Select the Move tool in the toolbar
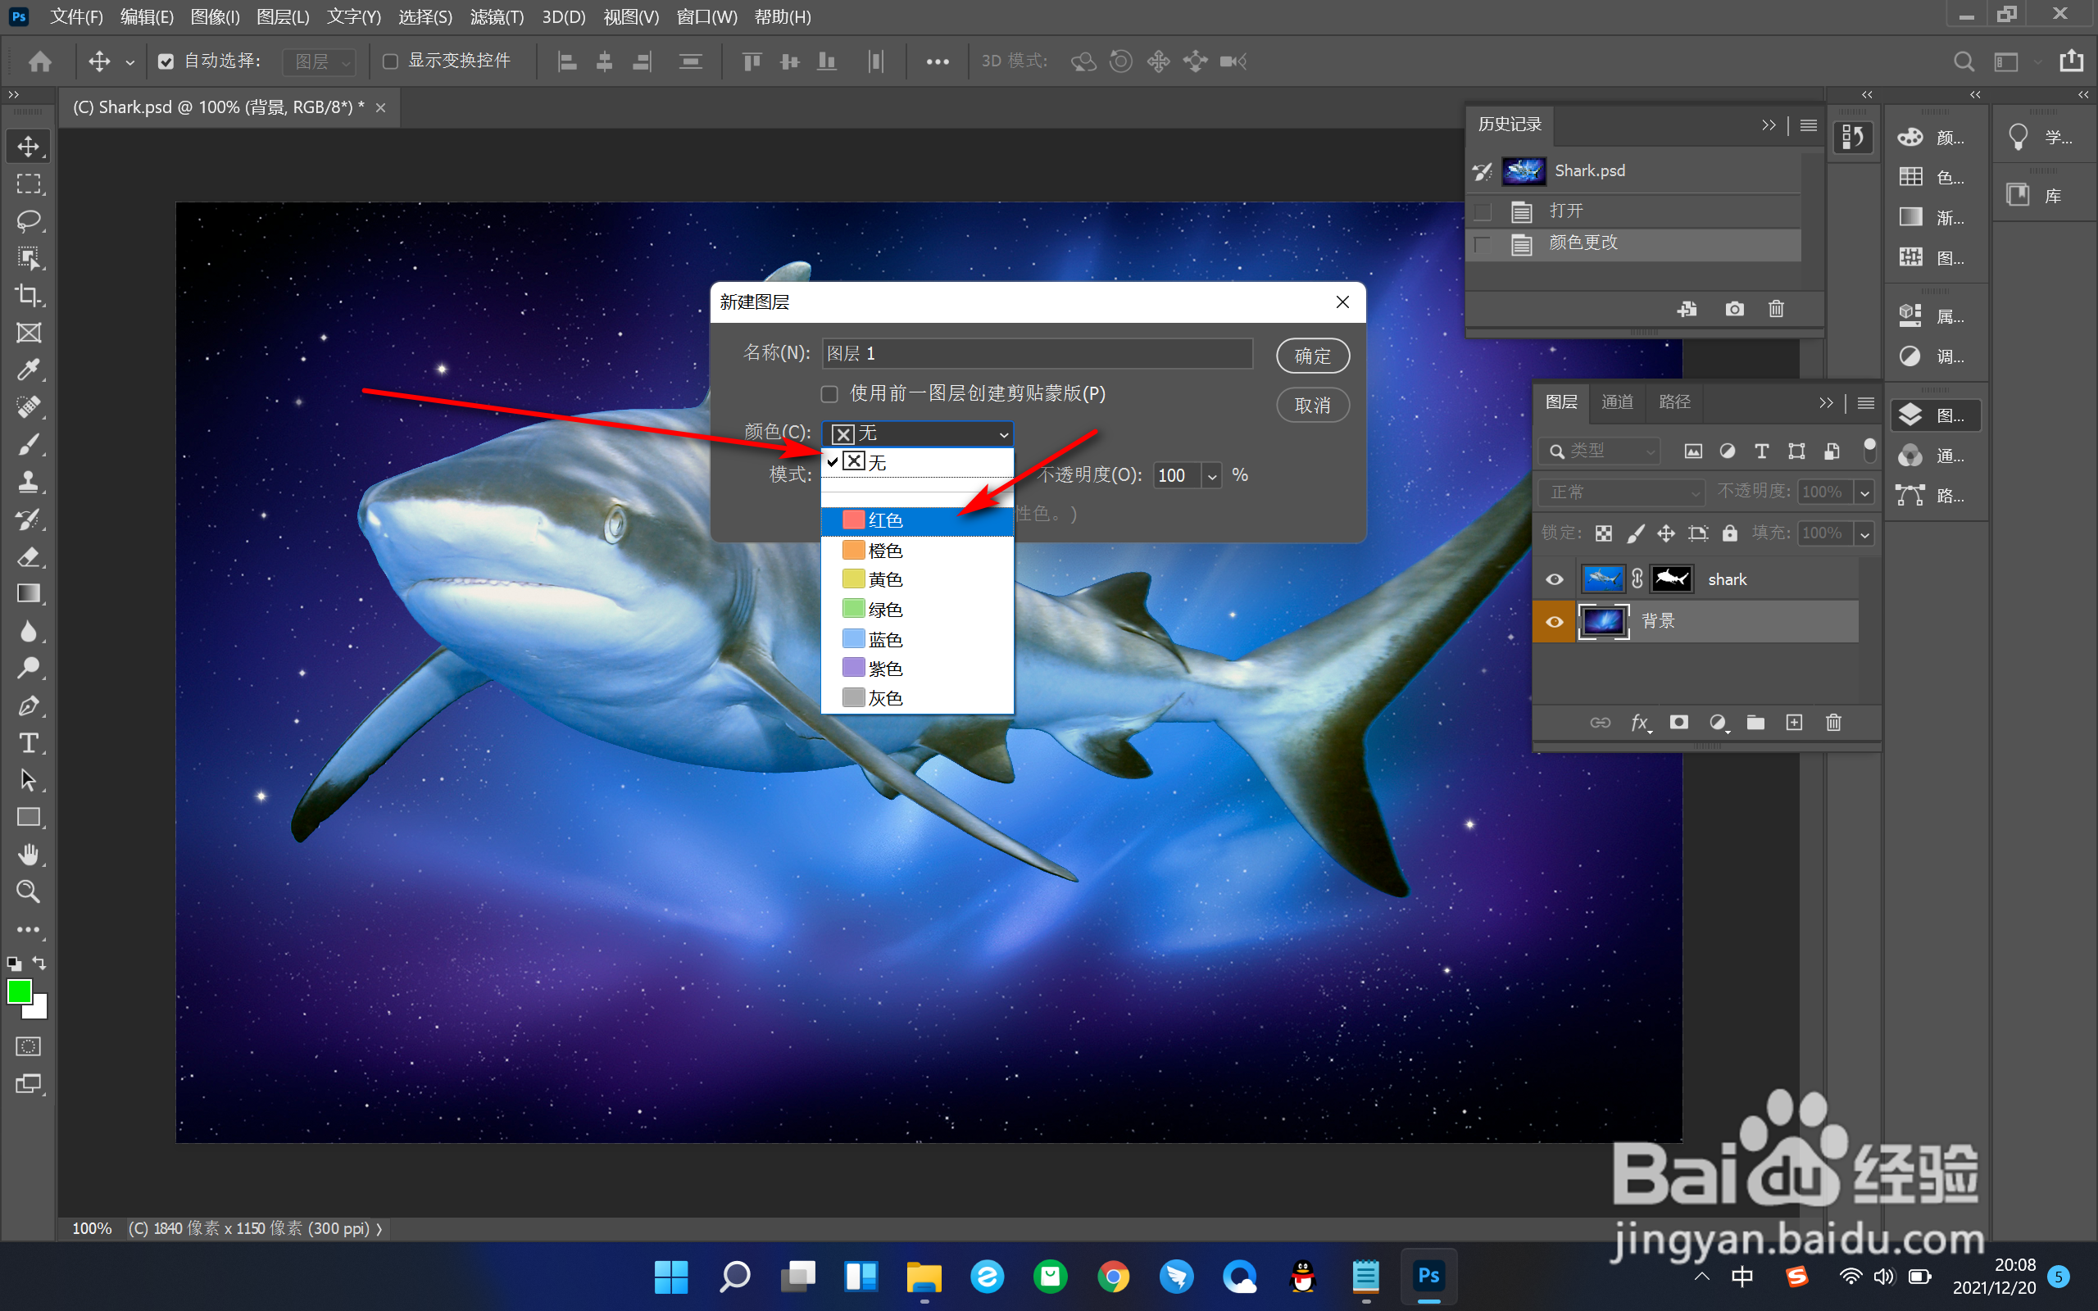The height and width of the screenshot is (1311, 2098). pos(29,146)
